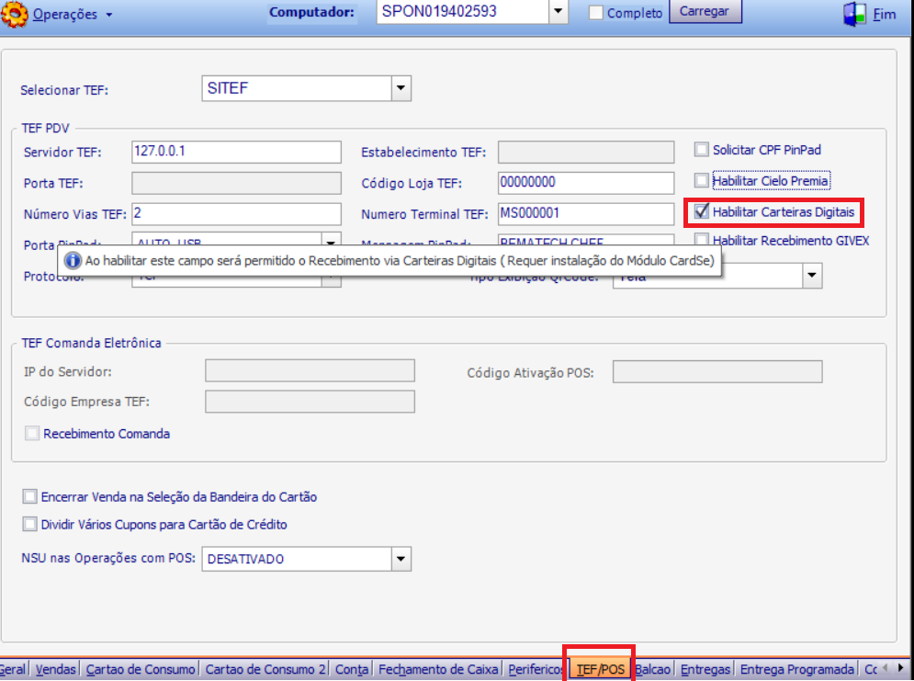Toggle the Recebimento Comanda checkbox
Screen dimensions: 914x681
(x=32, y=433)
